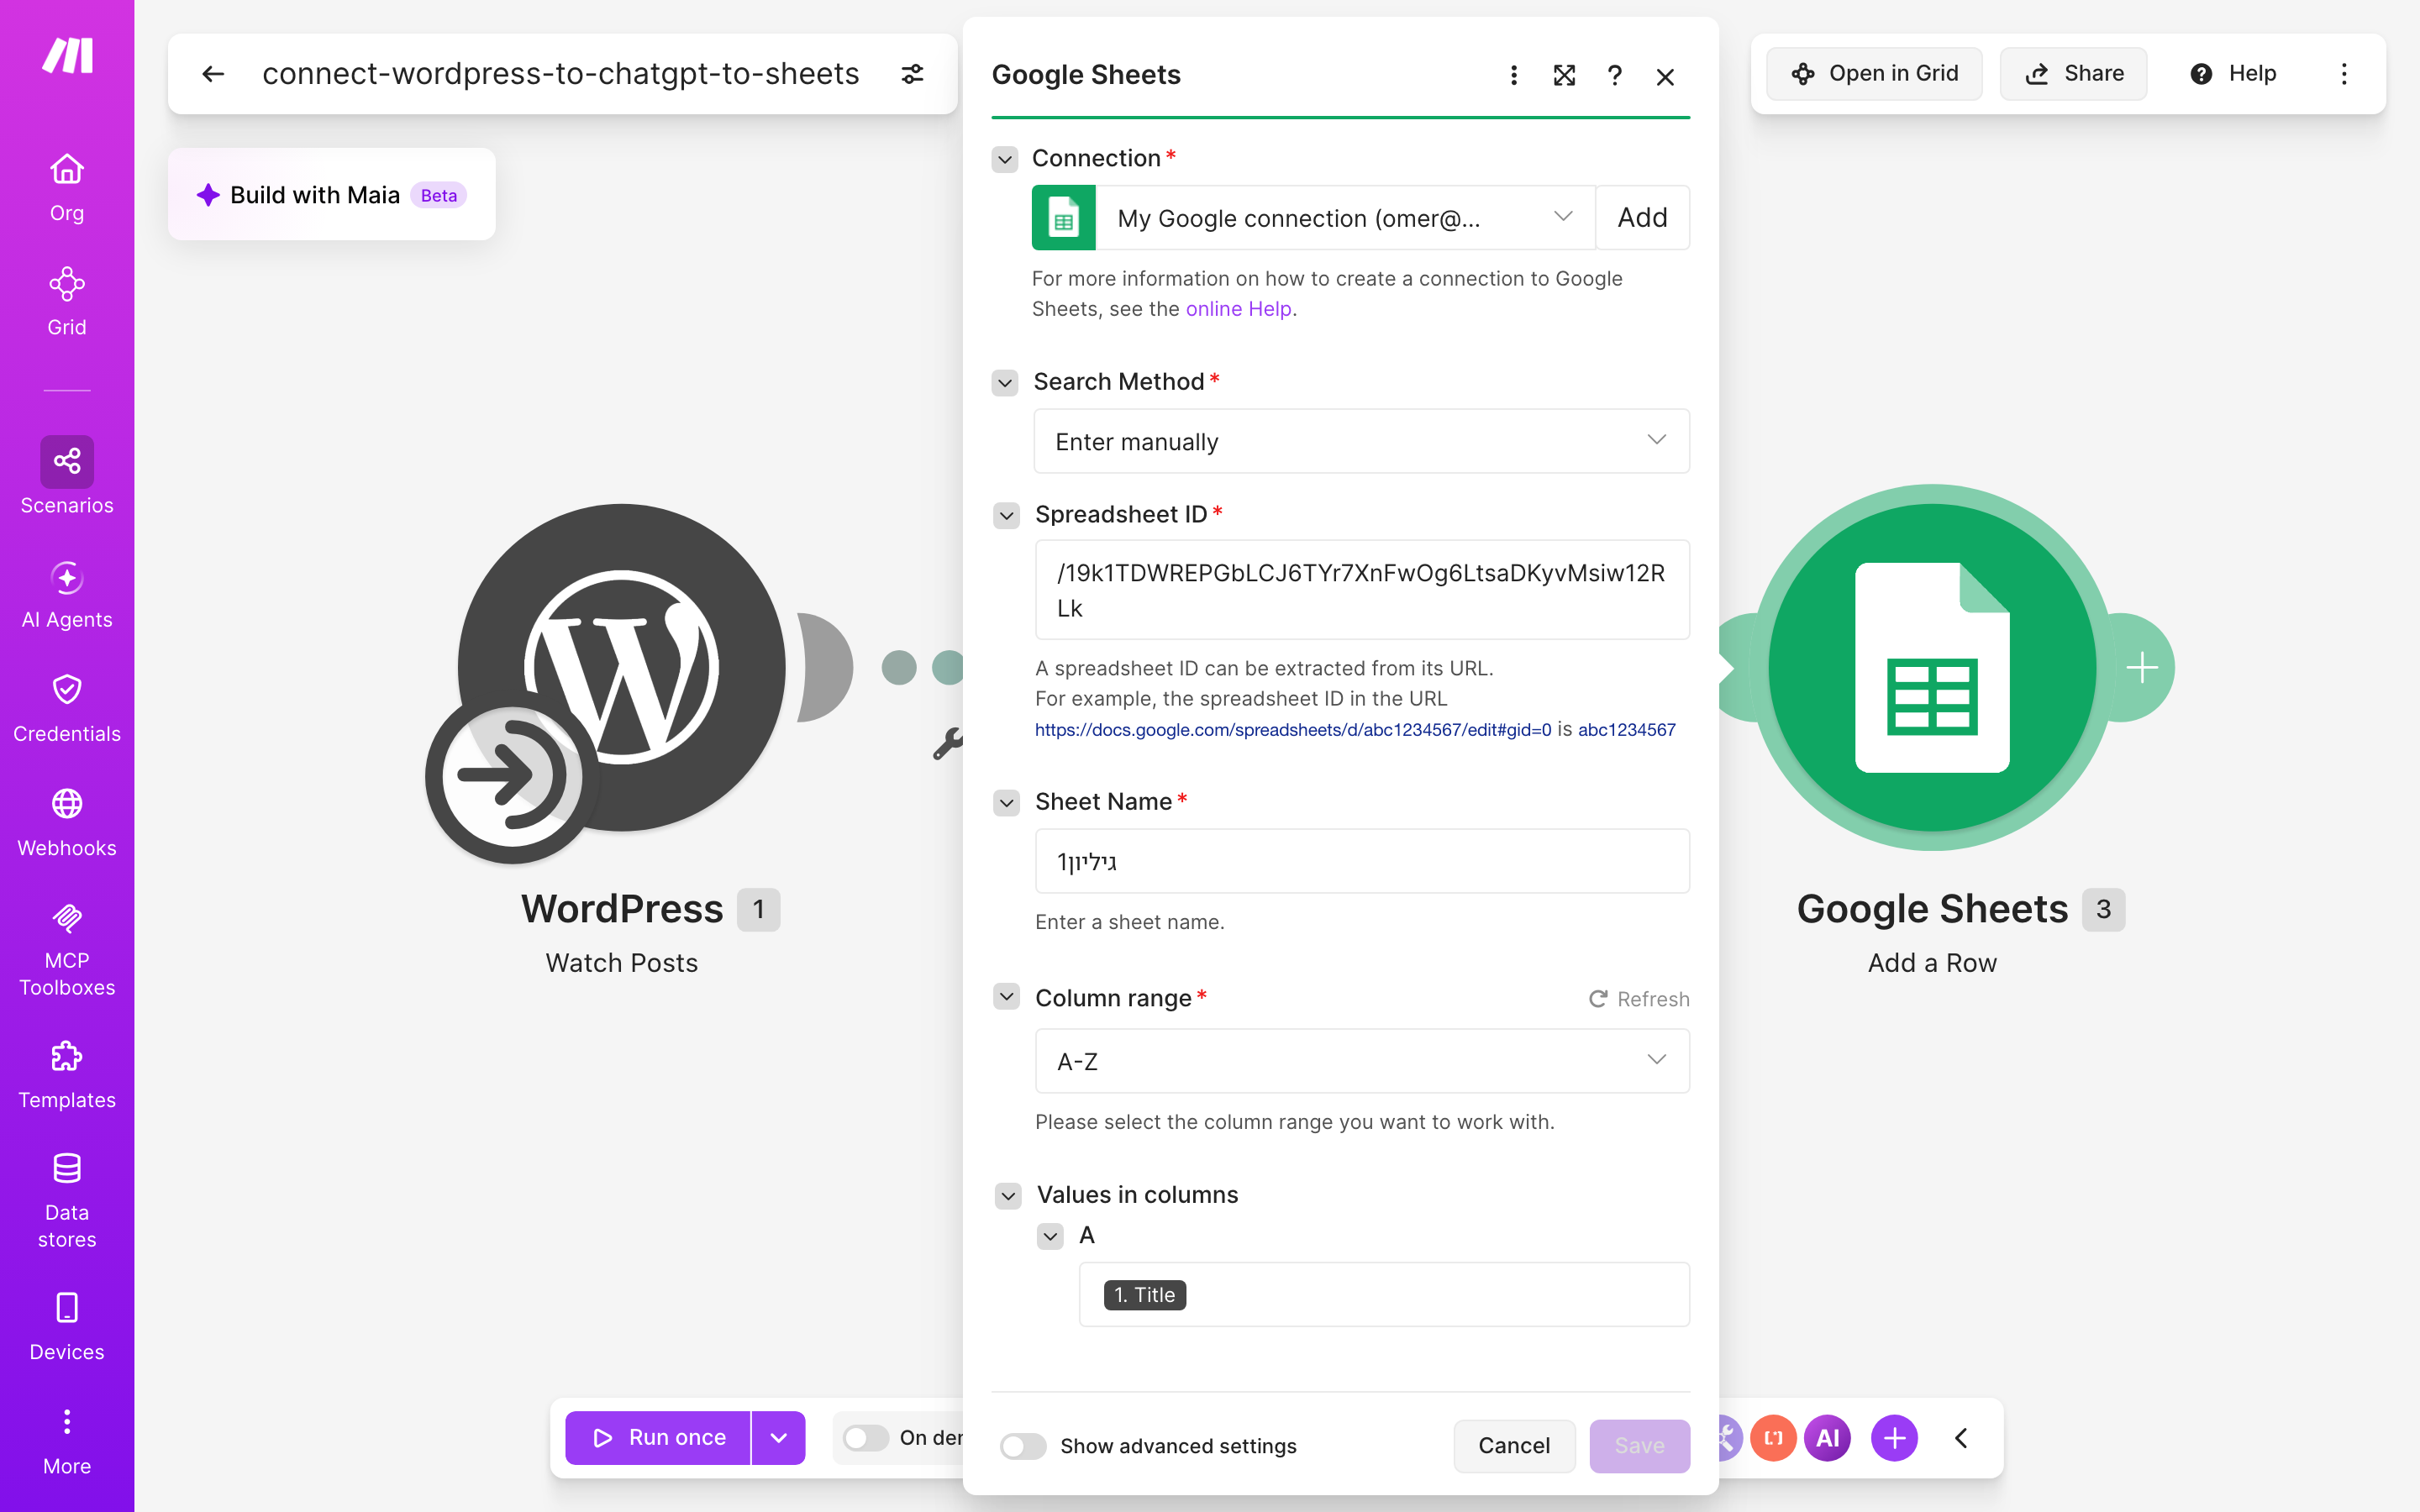
Task: Open Google Sheets panel options menu
Action: [1514, 76]
